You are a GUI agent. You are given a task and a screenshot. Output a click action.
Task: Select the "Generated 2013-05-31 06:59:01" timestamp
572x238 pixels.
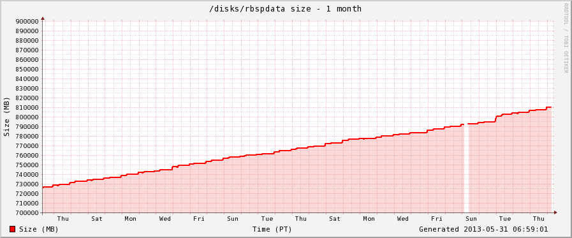point(483,229)
